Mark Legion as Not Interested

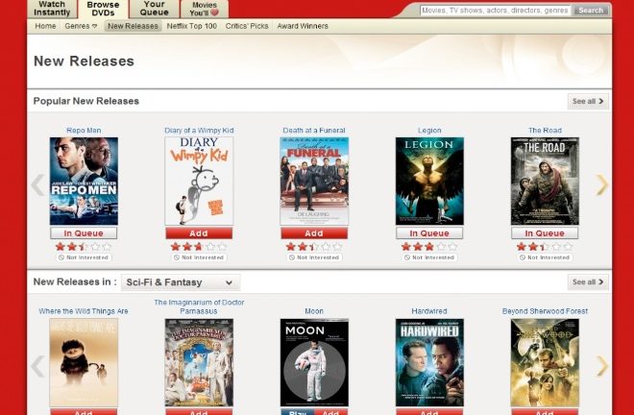[x=429, y=257]
